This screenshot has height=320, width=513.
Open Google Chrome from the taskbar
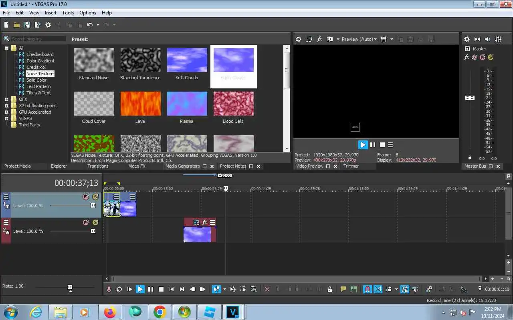[160, 312]
